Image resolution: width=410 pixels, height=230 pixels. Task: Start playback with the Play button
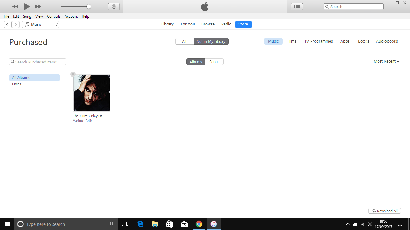(27, 7)
